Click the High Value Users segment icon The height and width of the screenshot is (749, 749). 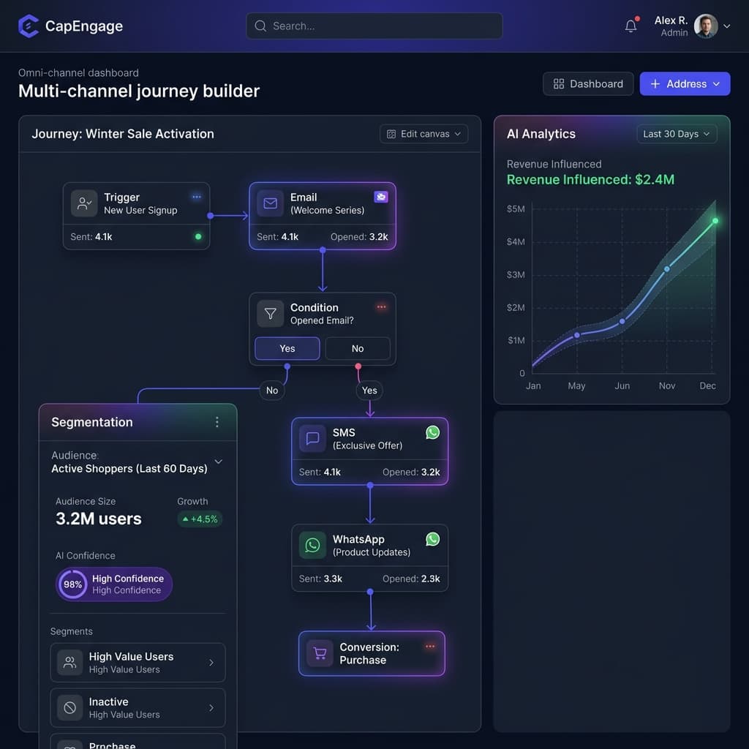(x=69, y=663)
